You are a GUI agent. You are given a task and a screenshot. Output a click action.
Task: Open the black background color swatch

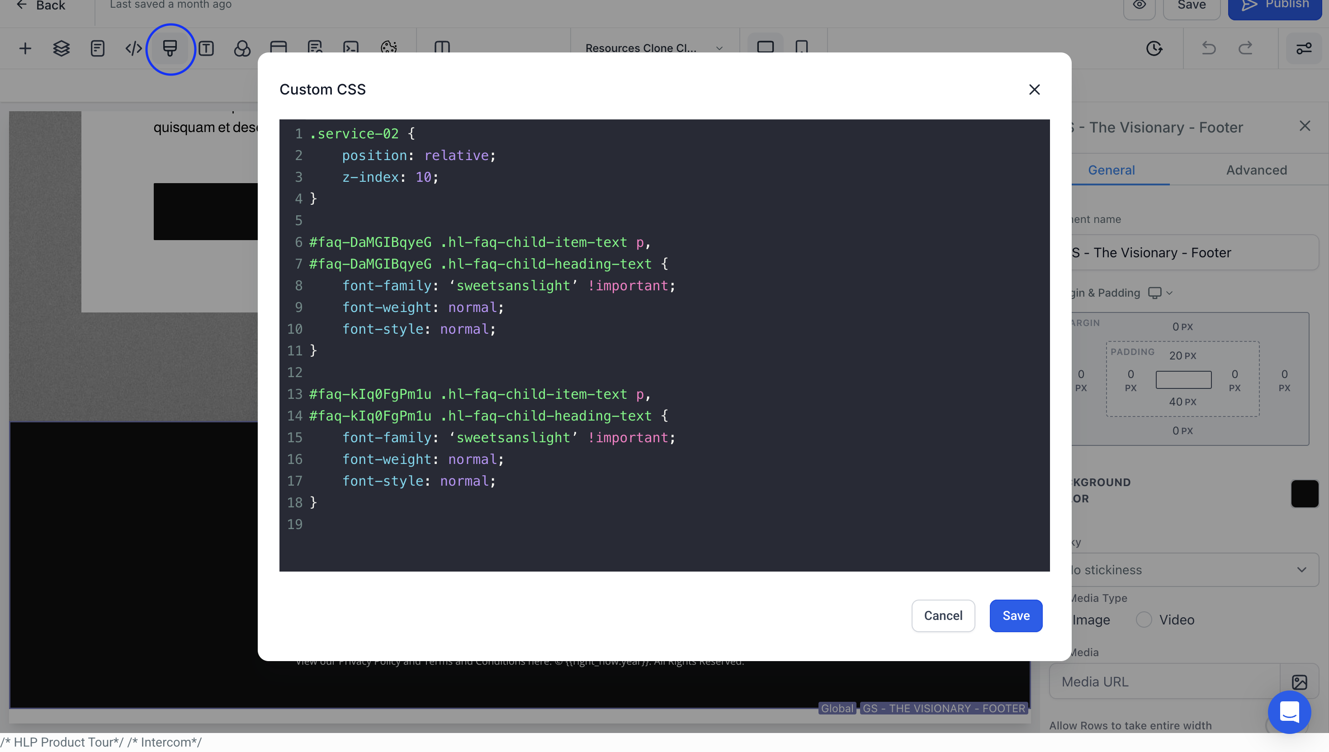click(1304, 494)
